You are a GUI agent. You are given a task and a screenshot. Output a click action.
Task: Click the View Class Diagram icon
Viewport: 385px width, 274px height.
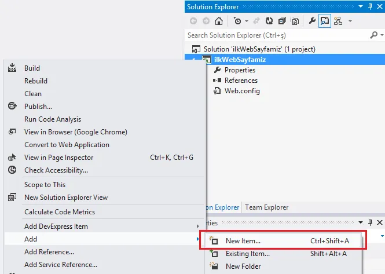click(338, 21)
